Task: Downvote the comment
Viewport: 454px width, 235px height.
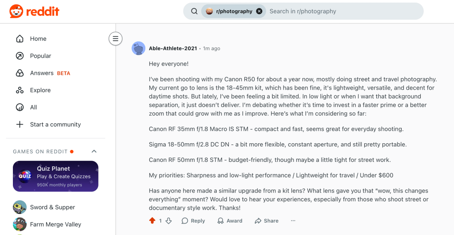Action: pyautogui.click(x=168, y=221)
